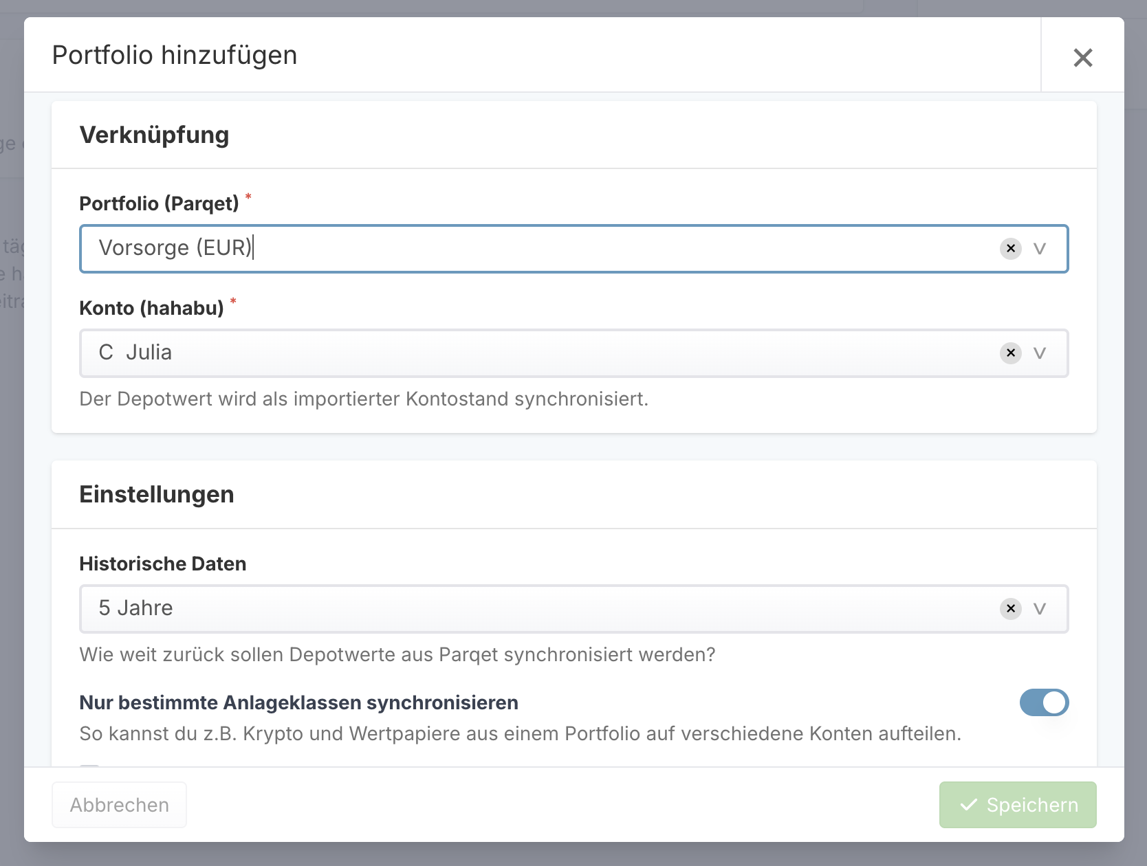Clear the selected portfolio "Vorsorge (EUR)"
Image resolution: width=1147 pixels, height=866 pixels.
tap(1010, 249)
